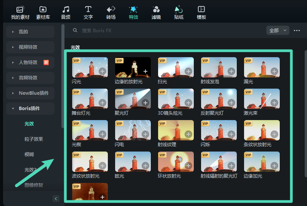
Task: Open the 贴纸 stickers panel
Action: (178, 12)
